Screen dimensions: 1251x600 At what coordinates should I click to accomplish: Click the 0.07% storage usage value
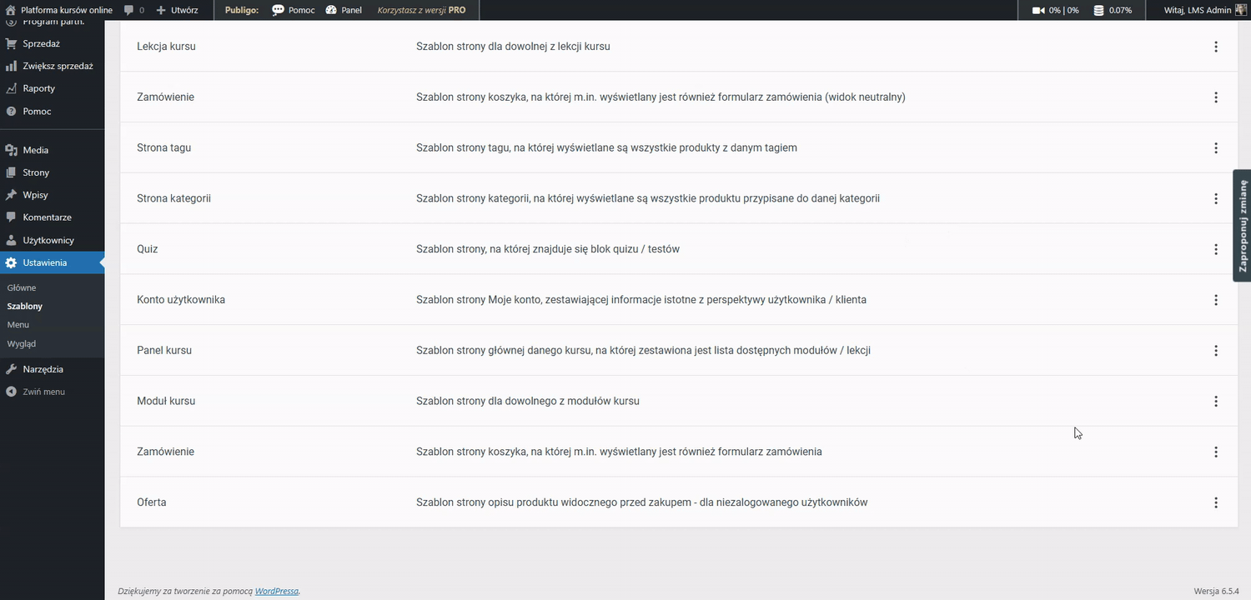1120,10
